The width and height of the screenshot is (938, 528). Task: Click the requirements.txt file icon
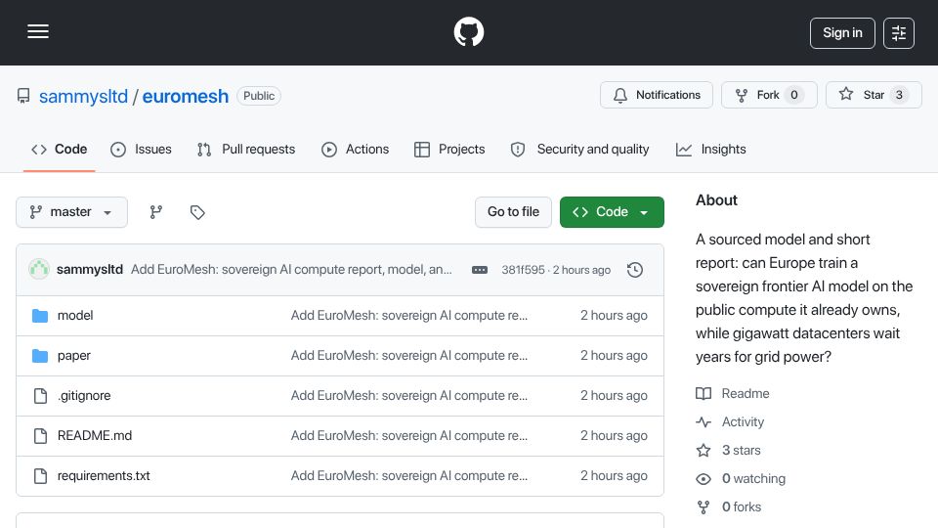point(40,476)
